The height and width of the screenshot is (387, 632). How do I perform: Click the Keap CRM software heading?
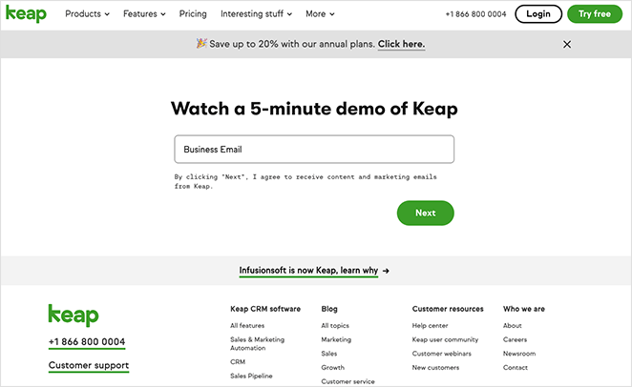pos(265,309)
